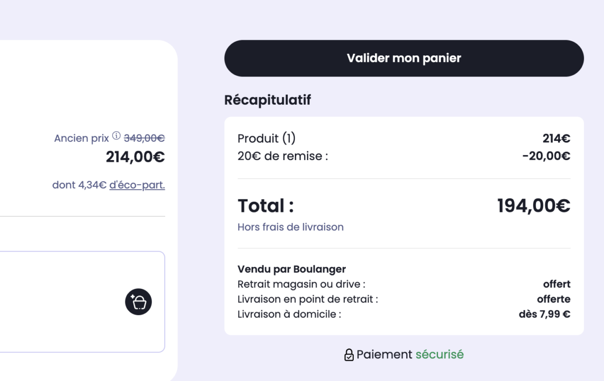Viewport: 604px width, 381px height.
Task: Click the info icon beside Ancien prix
Action: coord(116,136)
